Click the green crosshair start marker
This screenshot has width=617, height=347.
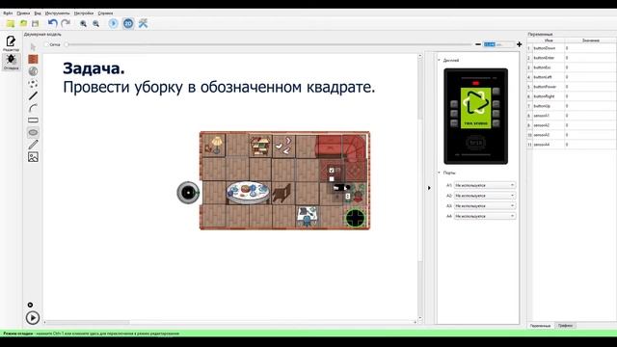click(355, 218)
